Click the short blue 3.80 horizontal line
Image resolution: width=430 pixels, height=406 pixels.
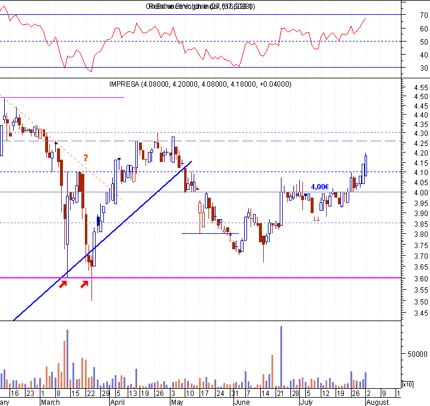click(x=210, y=233)
